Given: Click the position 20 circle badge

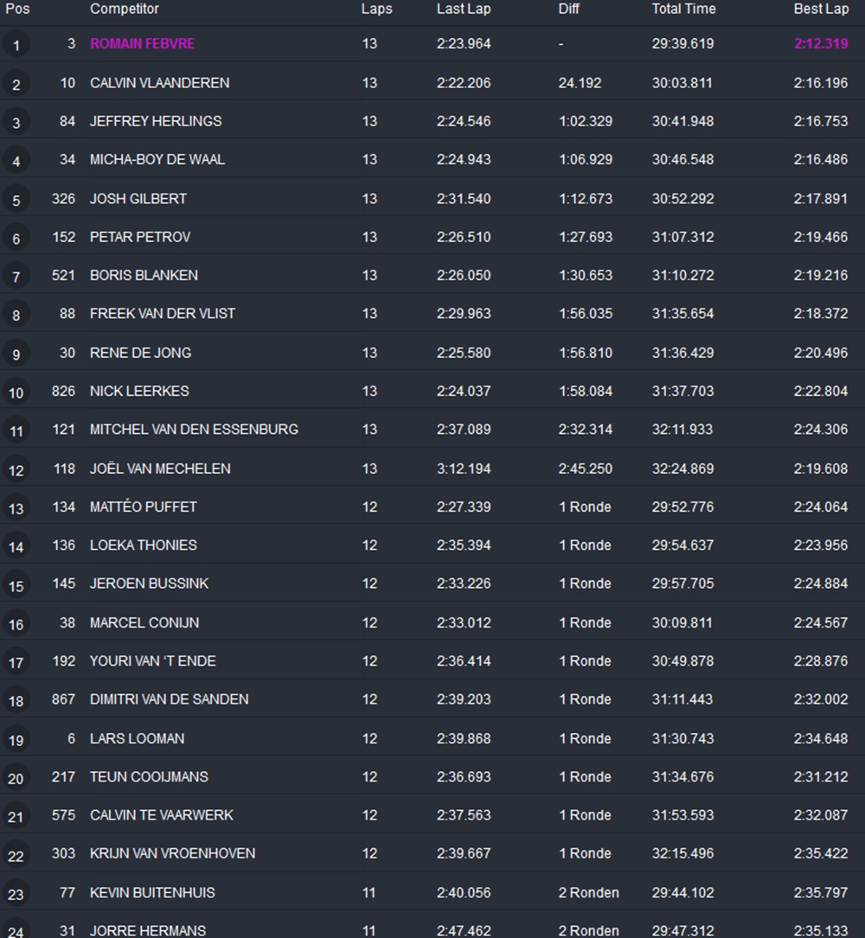Looking at the screenshot, I should click(16, 778).
